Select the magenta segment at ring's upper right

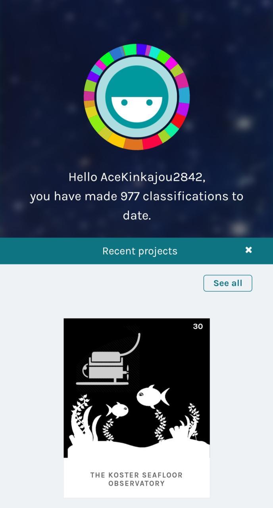[171, 63]
